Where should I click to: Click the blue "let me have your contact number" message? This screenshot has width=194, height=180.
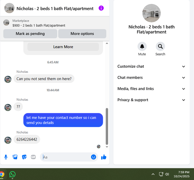63,120
